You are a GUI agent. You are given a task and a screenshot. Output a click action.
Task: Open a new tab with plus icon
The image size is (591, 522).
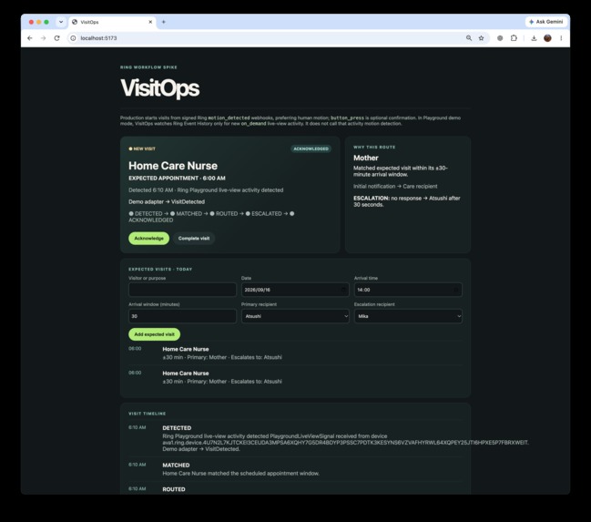tap(164, 22)
